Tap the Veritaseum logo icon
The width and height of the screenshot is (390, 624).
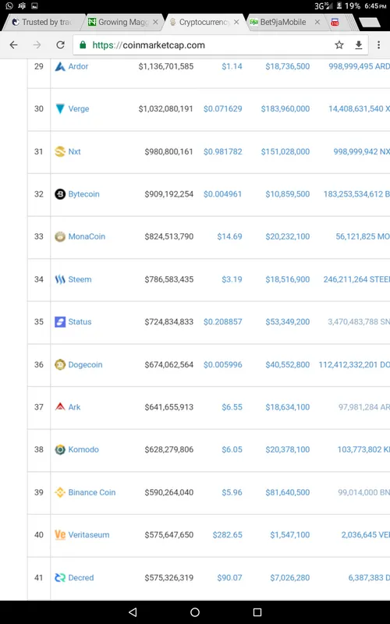pyautogui.click(x=60, y=535)
